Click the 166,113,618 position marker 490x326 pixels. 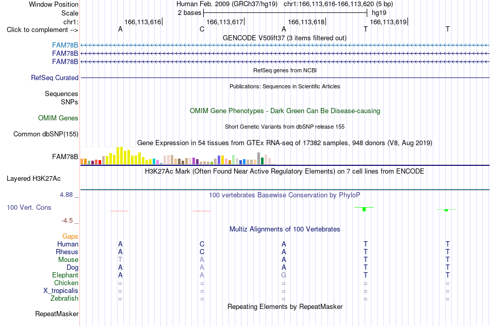[x=306, y=22]
